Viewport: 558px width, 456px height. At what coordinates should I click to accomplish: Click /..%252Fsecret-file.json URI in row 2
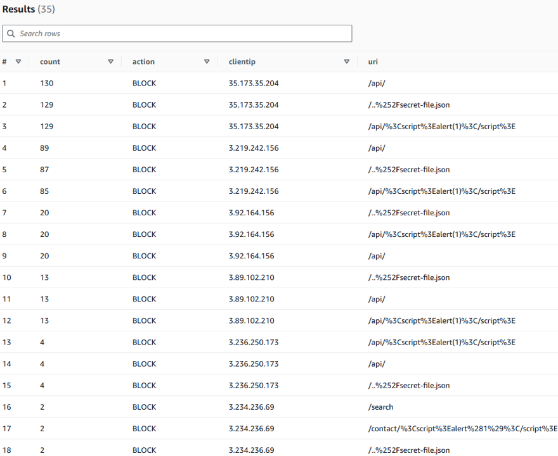pos(409,104)
